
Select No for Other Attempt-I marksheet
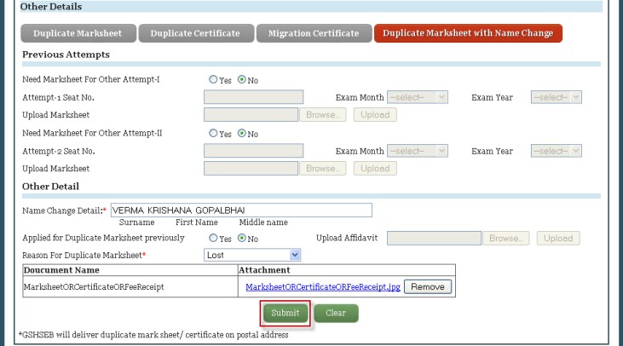[243, 80]
